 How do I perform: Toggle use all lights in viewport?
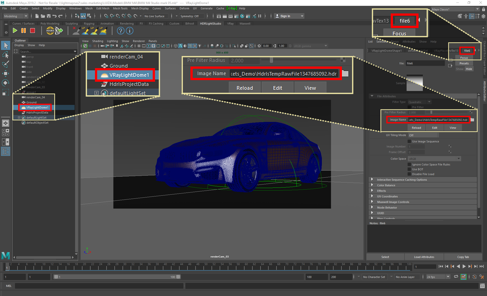(200, 46)
